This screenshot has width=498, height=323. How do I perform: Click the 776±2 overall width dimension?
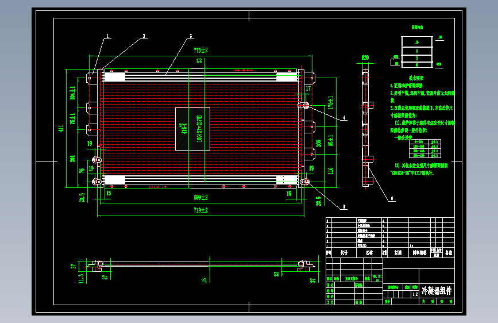200,50
